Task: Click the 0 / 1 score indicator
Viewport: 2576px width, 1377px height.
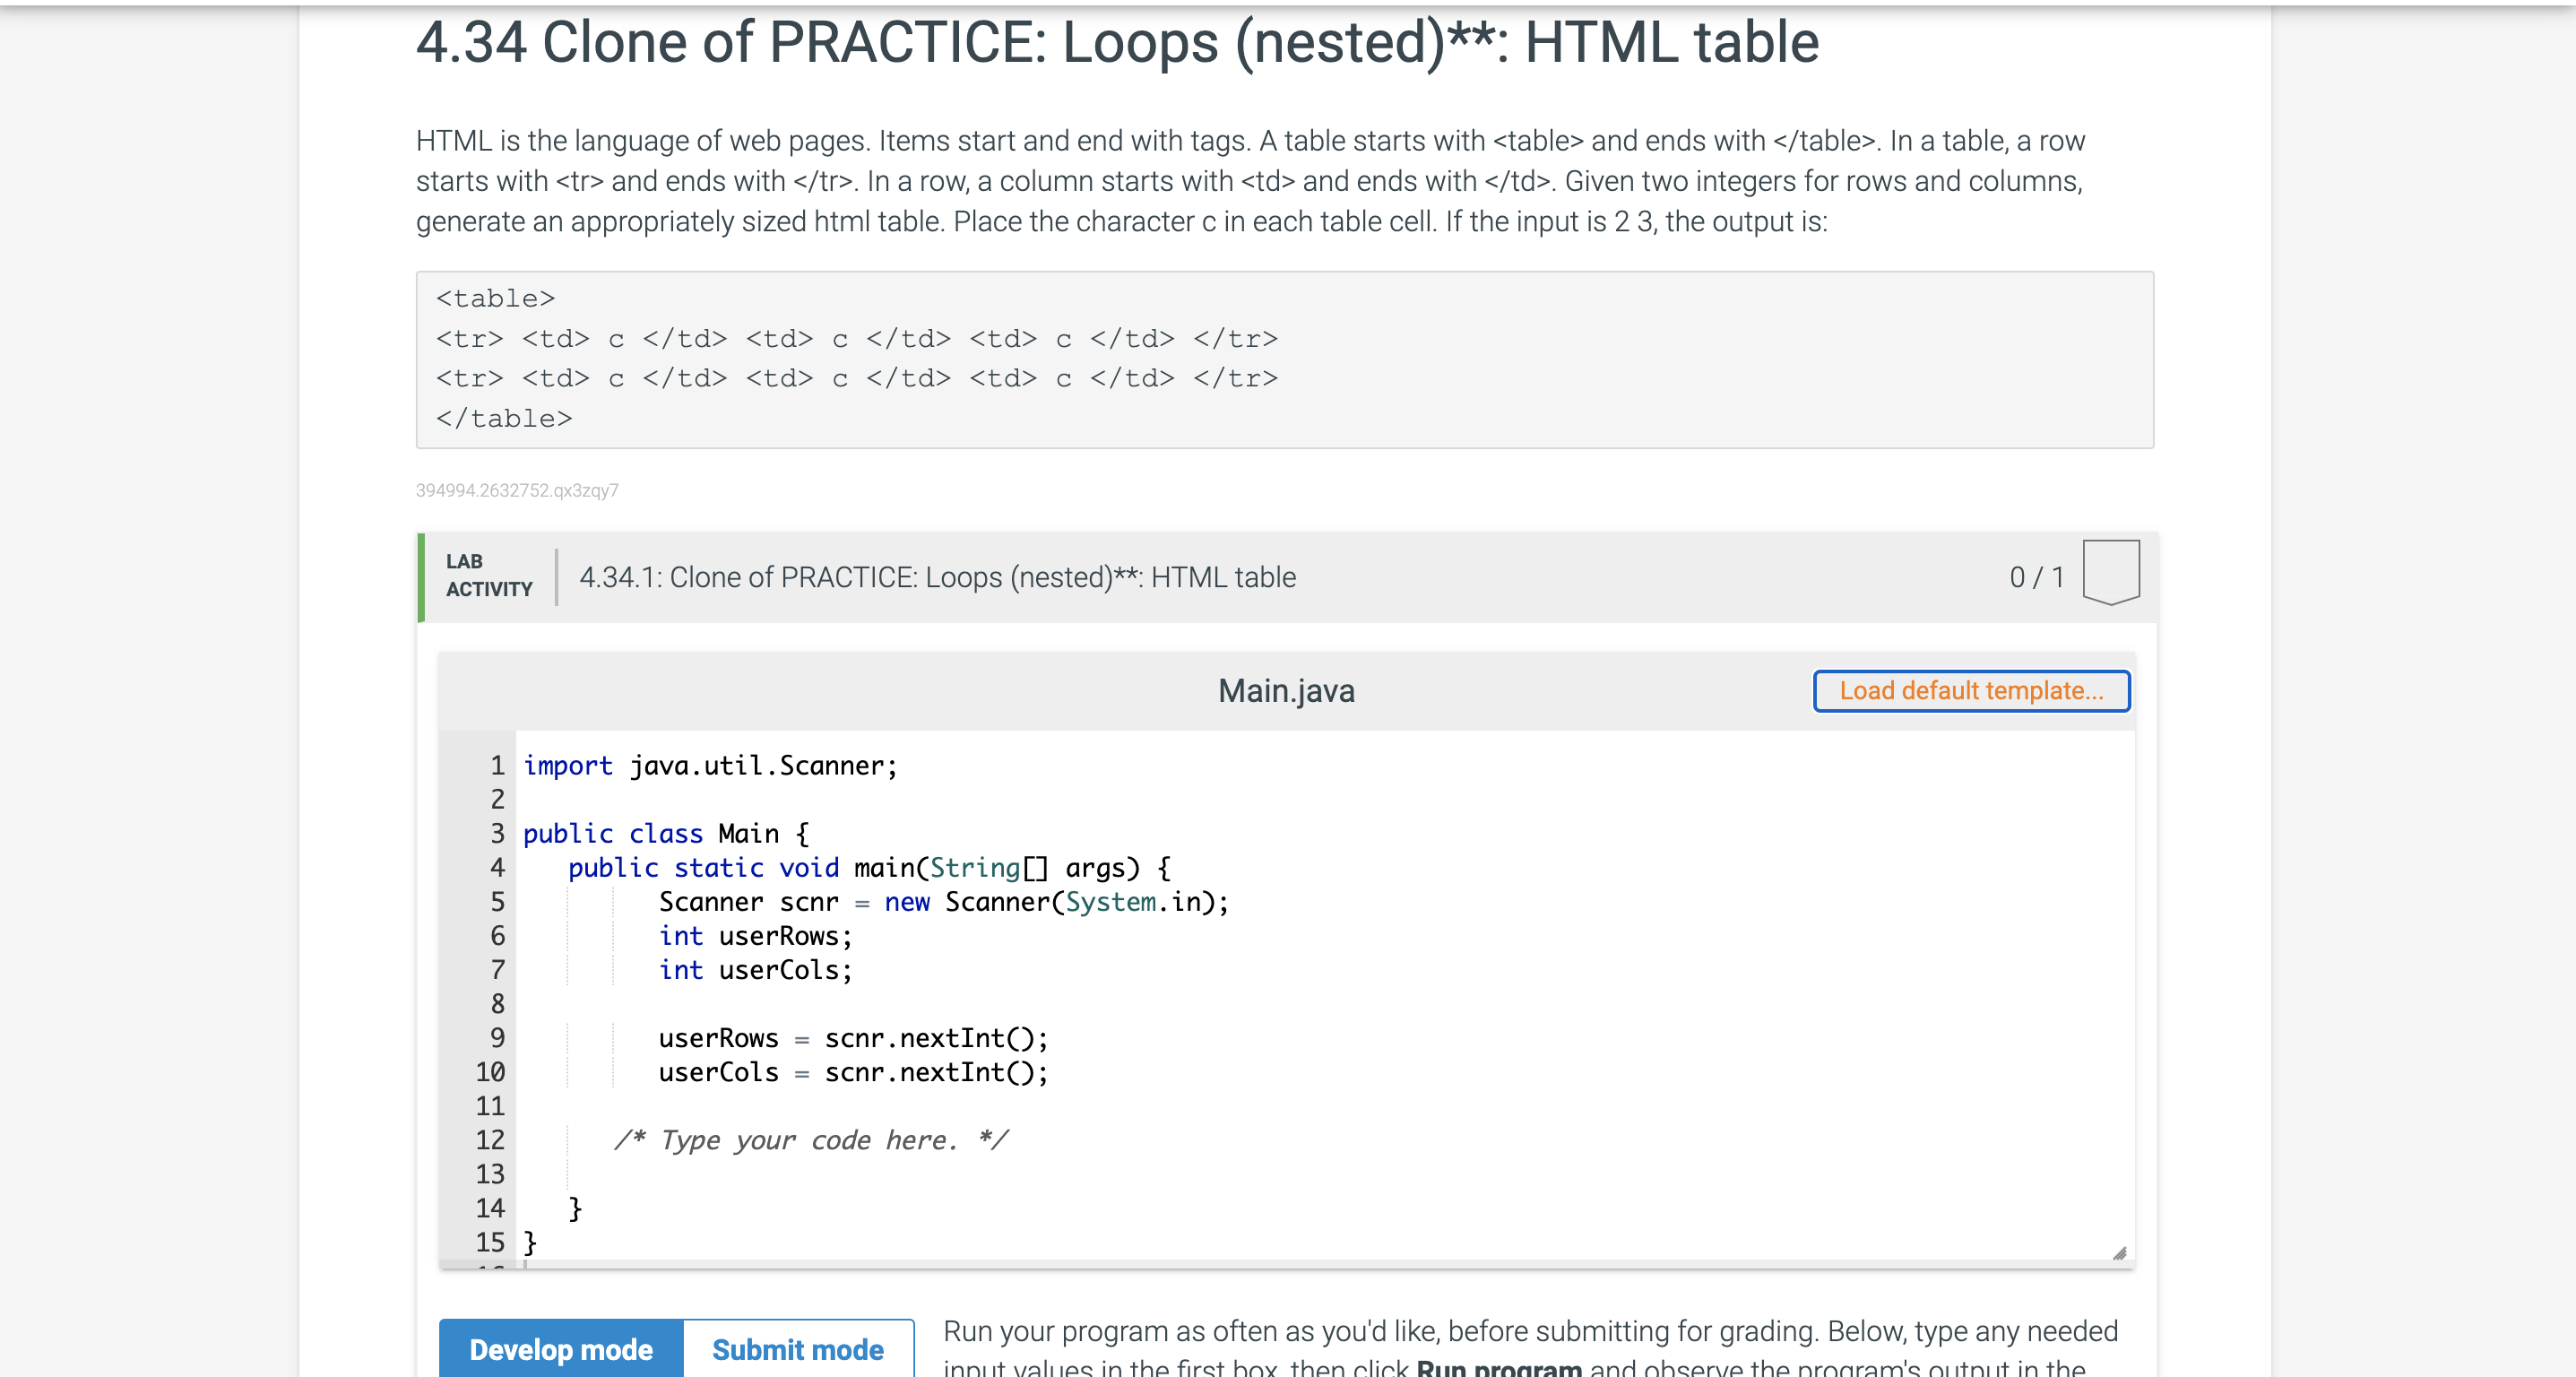Action: (x=2037, y=577)
